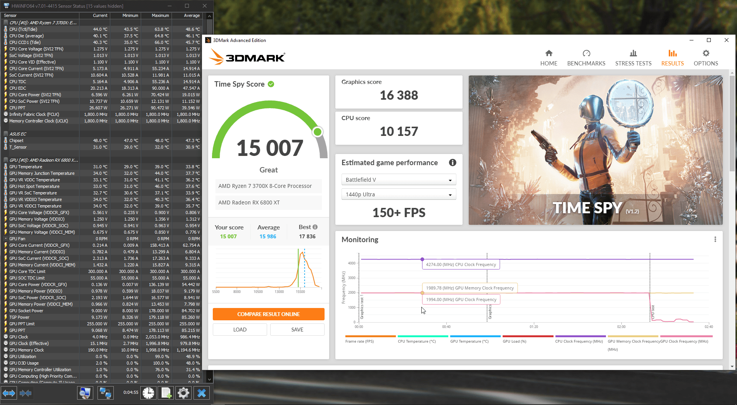737x405 pixels.
Task: Click HWiNFO expand columns arrows button
Action: 9,393
